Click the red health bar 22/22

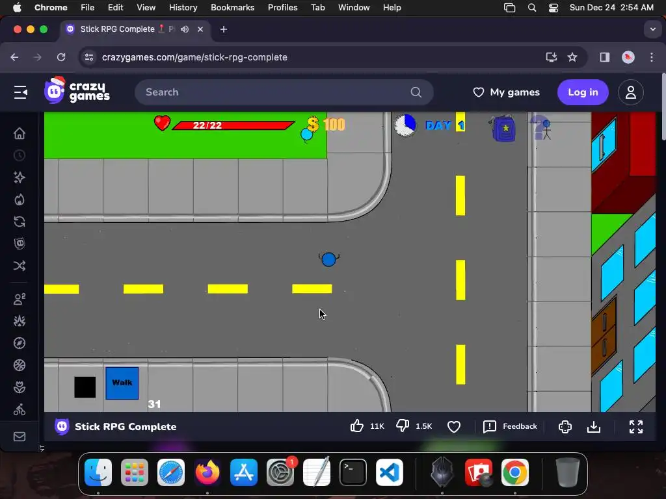[x=233, y=125]
